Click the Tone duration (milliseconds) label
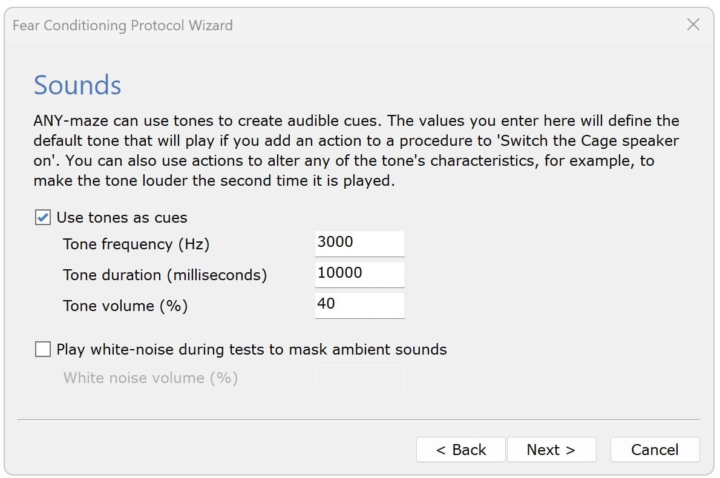The image size is (720, 478). pos(165,275)
